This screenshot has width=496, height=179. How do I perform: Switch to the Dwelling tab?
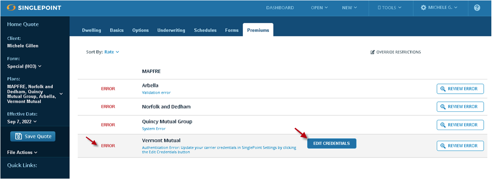[91, 30]
